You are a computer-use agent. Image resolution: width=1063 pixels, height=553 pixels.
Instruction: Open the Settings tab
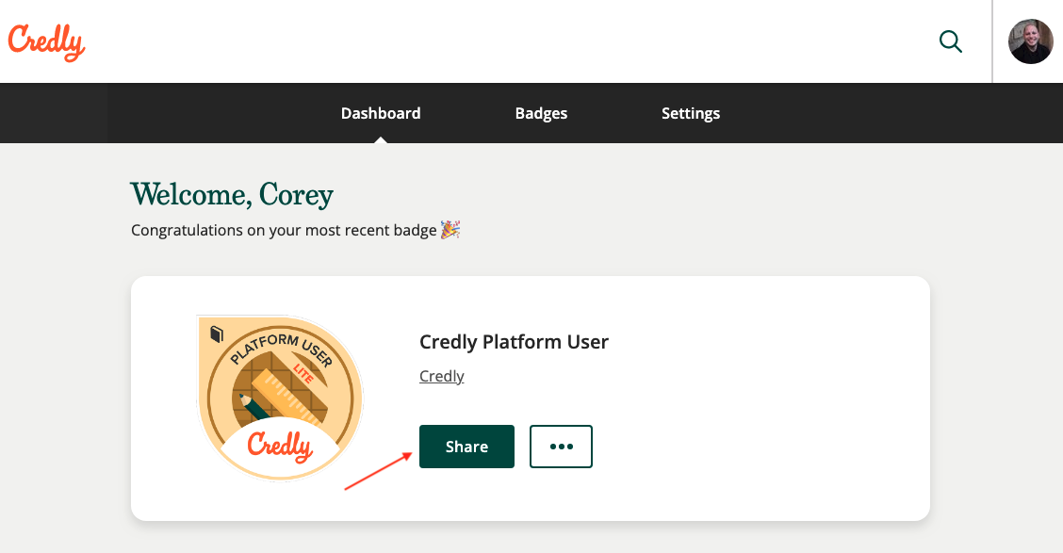690,113
